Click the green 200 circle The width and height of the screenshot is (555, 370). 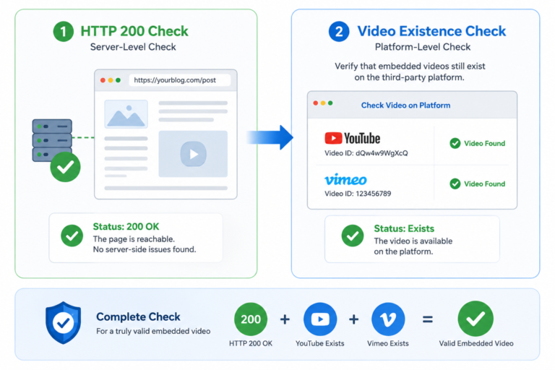click(x=251, y=319)
